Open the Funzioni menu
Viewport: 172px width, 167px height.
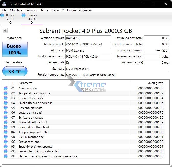pos(31,10)
